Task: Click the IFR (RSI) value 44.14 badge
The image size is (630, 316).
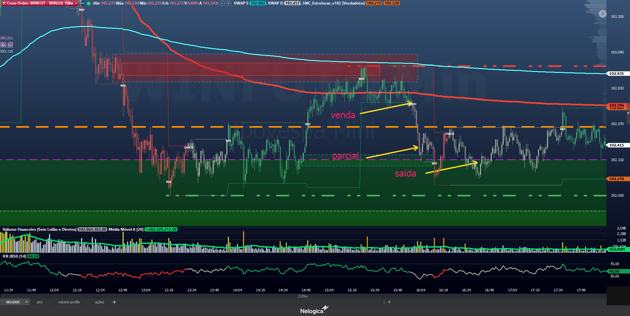Action: pyautogui.click(x=33, y=256)
